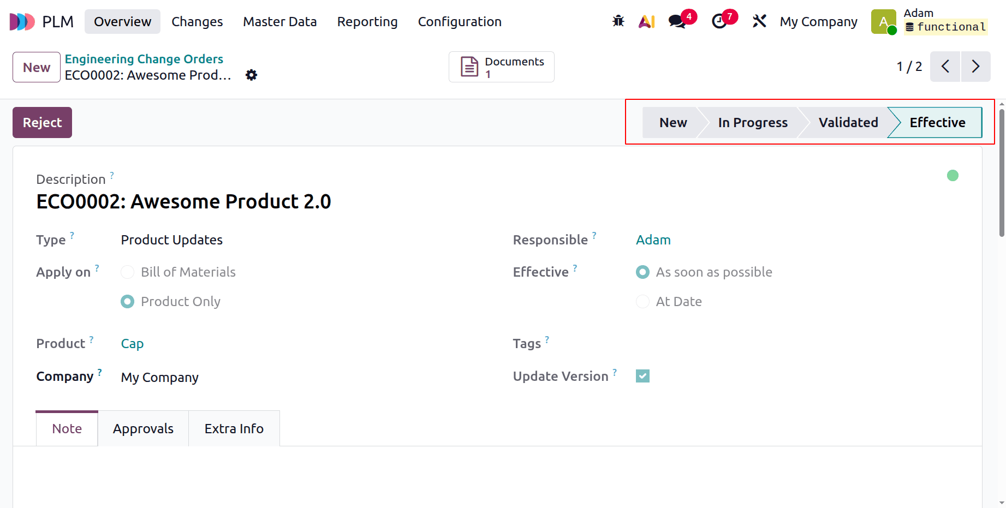The image size is (1006, 508).
Task: Click inside the Note text area
Action: pos(497,477)
